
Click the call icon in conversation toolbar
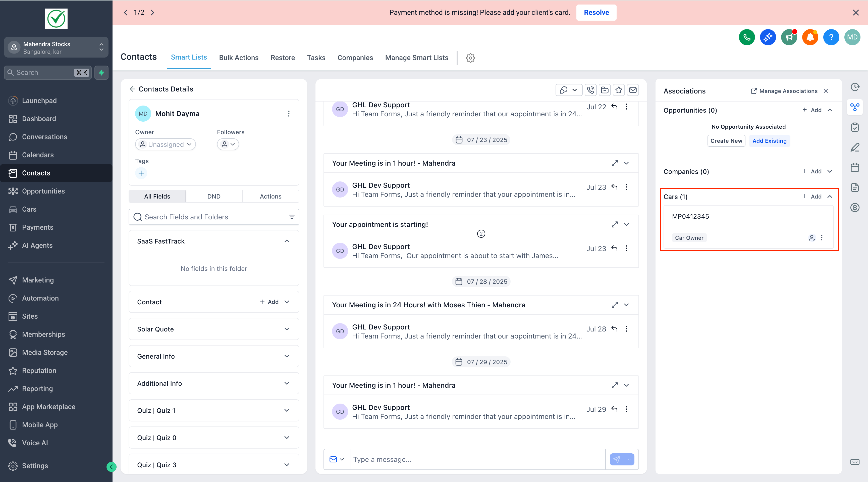click(590, 90)
